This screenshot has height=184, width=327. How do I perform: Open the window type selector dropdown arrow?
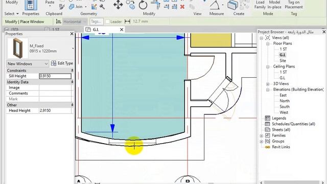pyautogui.click(x=73, y=49)
